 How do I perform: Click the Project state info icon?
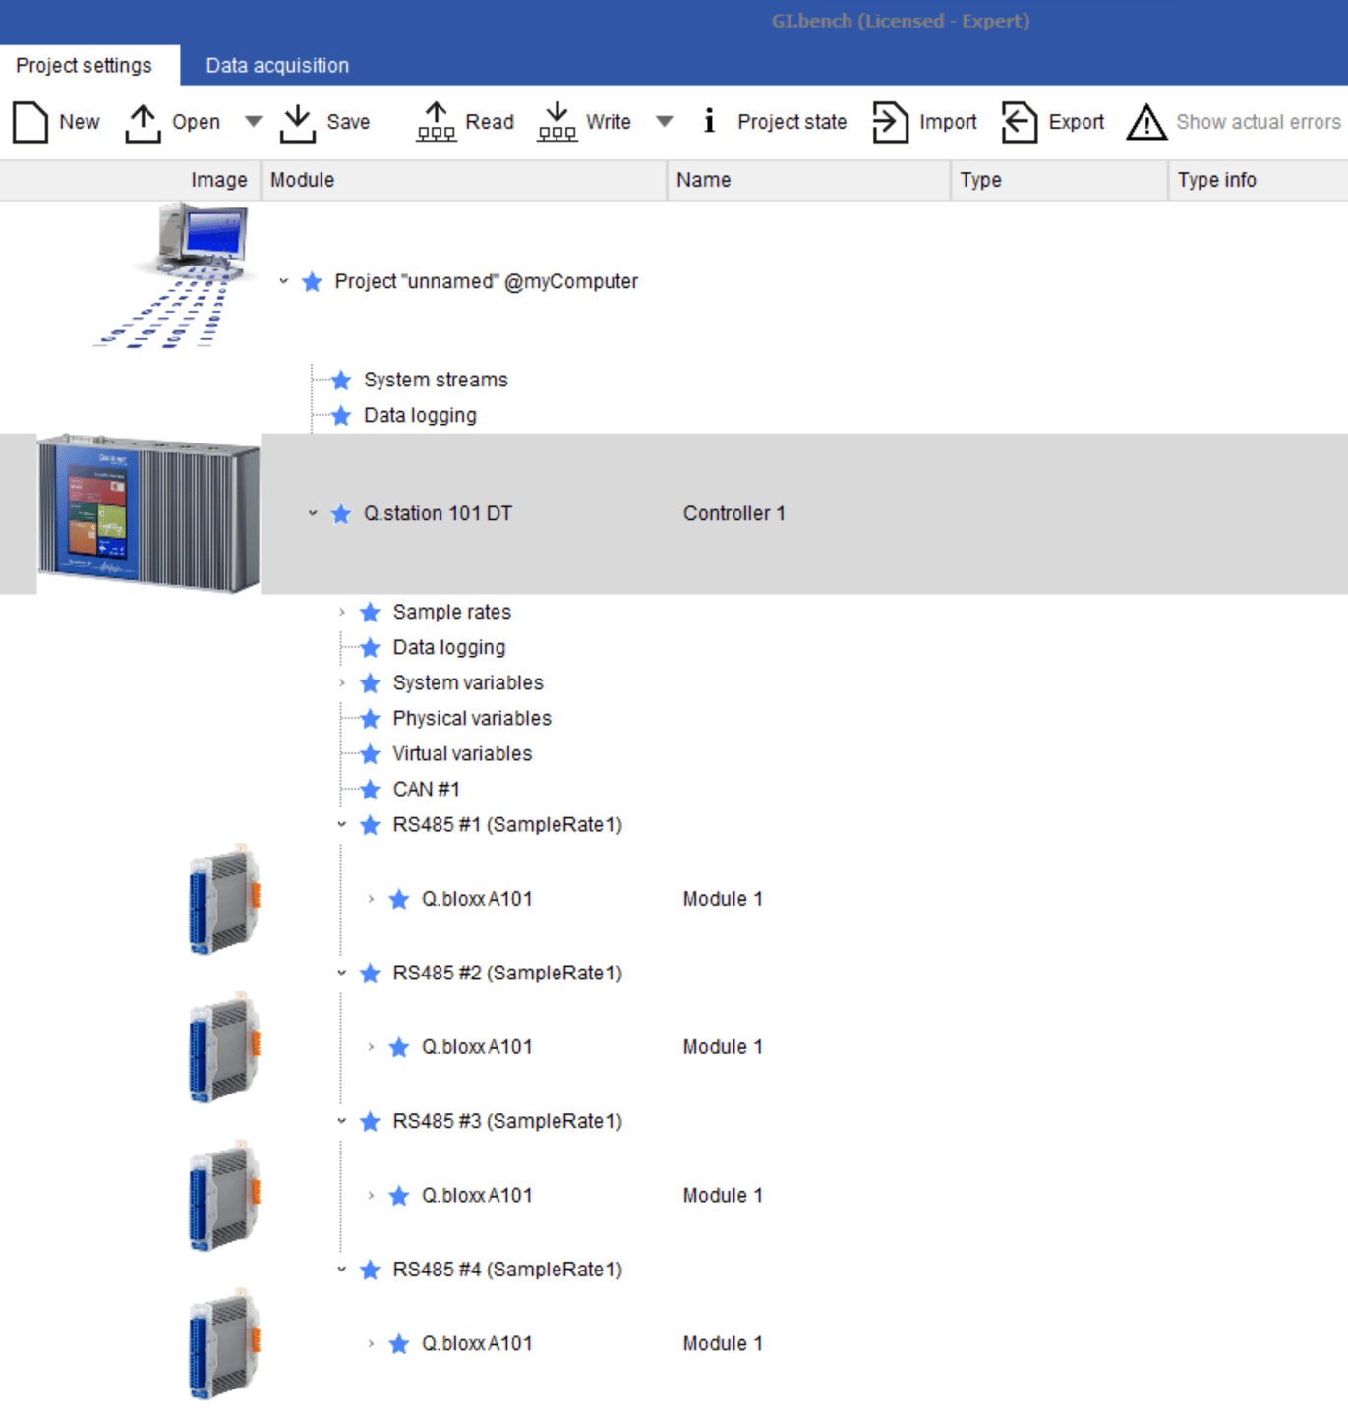click(709, 121)
